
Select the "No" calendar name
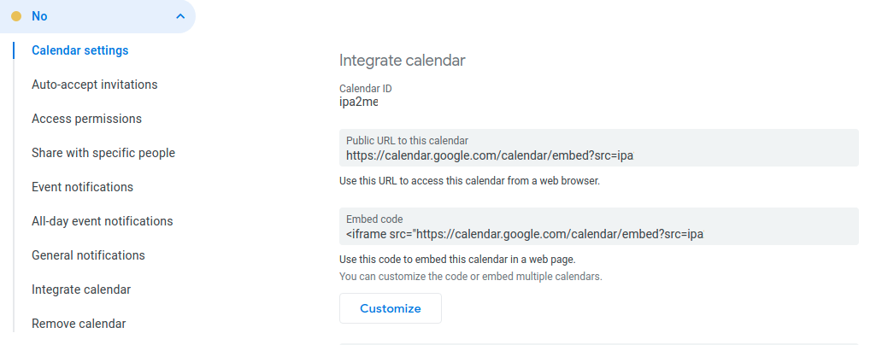(x=39, y=16)
